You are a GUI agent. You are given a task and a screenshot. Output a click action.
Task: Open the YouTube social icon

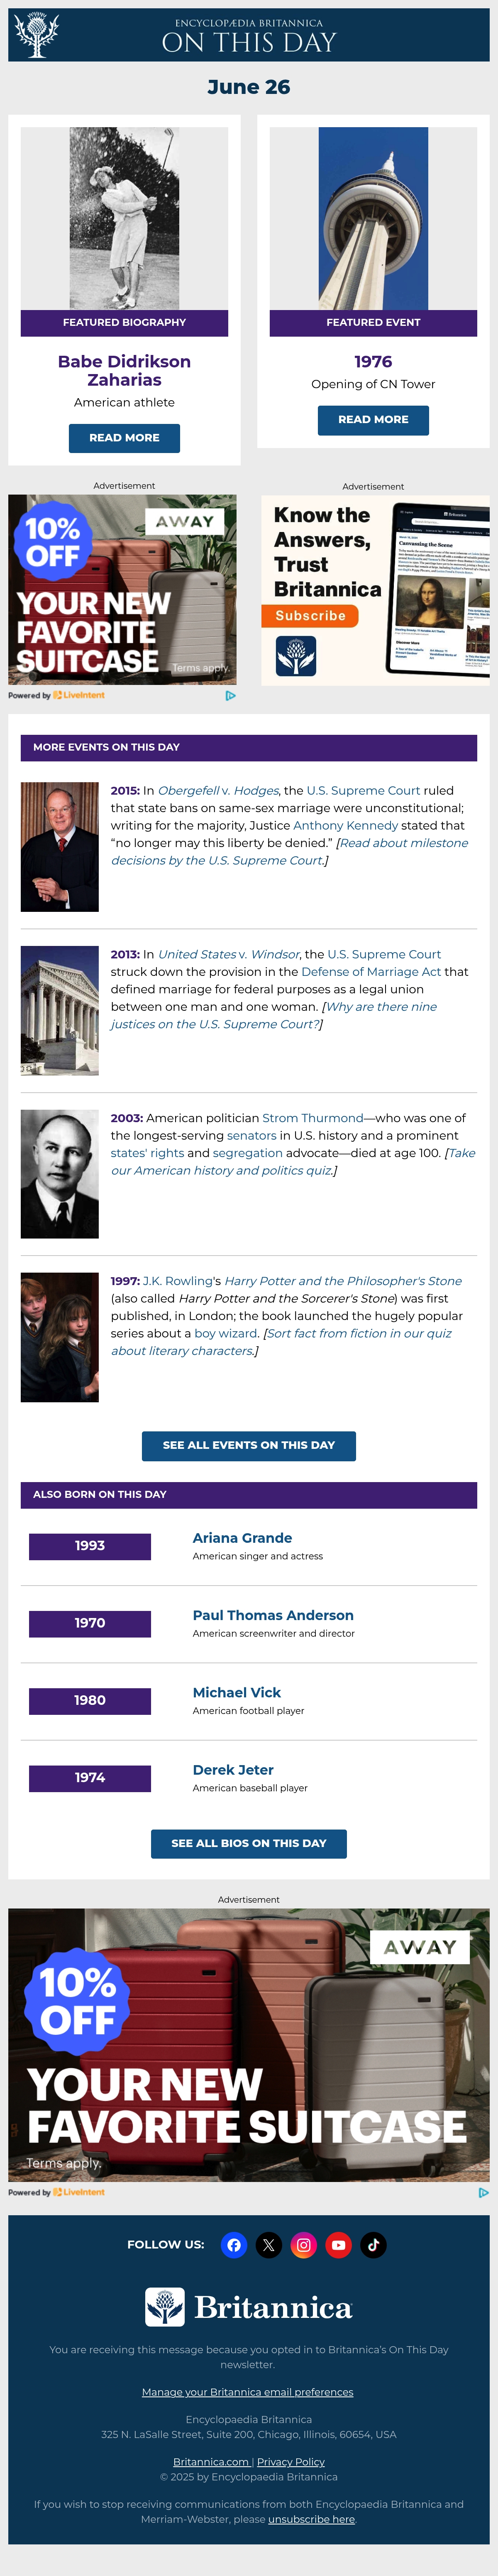[x=338, y=2245]
